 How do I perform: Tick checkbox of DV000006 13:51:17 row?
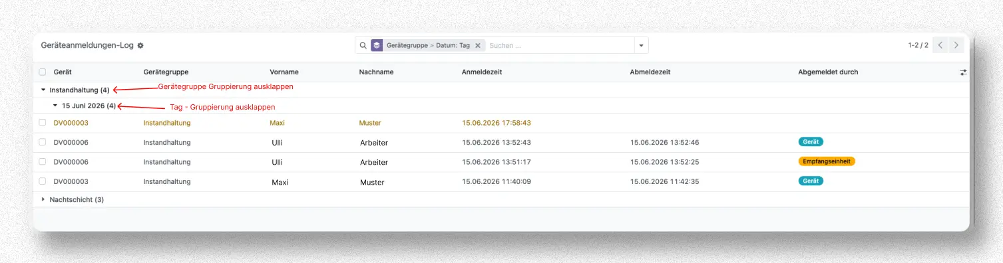(x=43, y=161)
